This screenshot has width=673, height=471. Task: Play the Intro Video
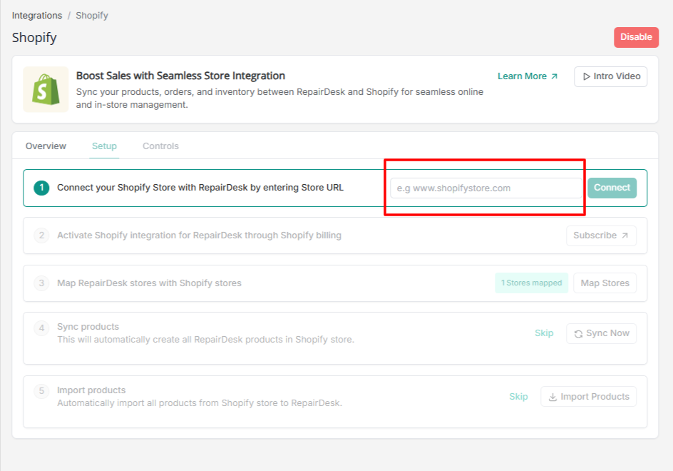coord(611,76)
